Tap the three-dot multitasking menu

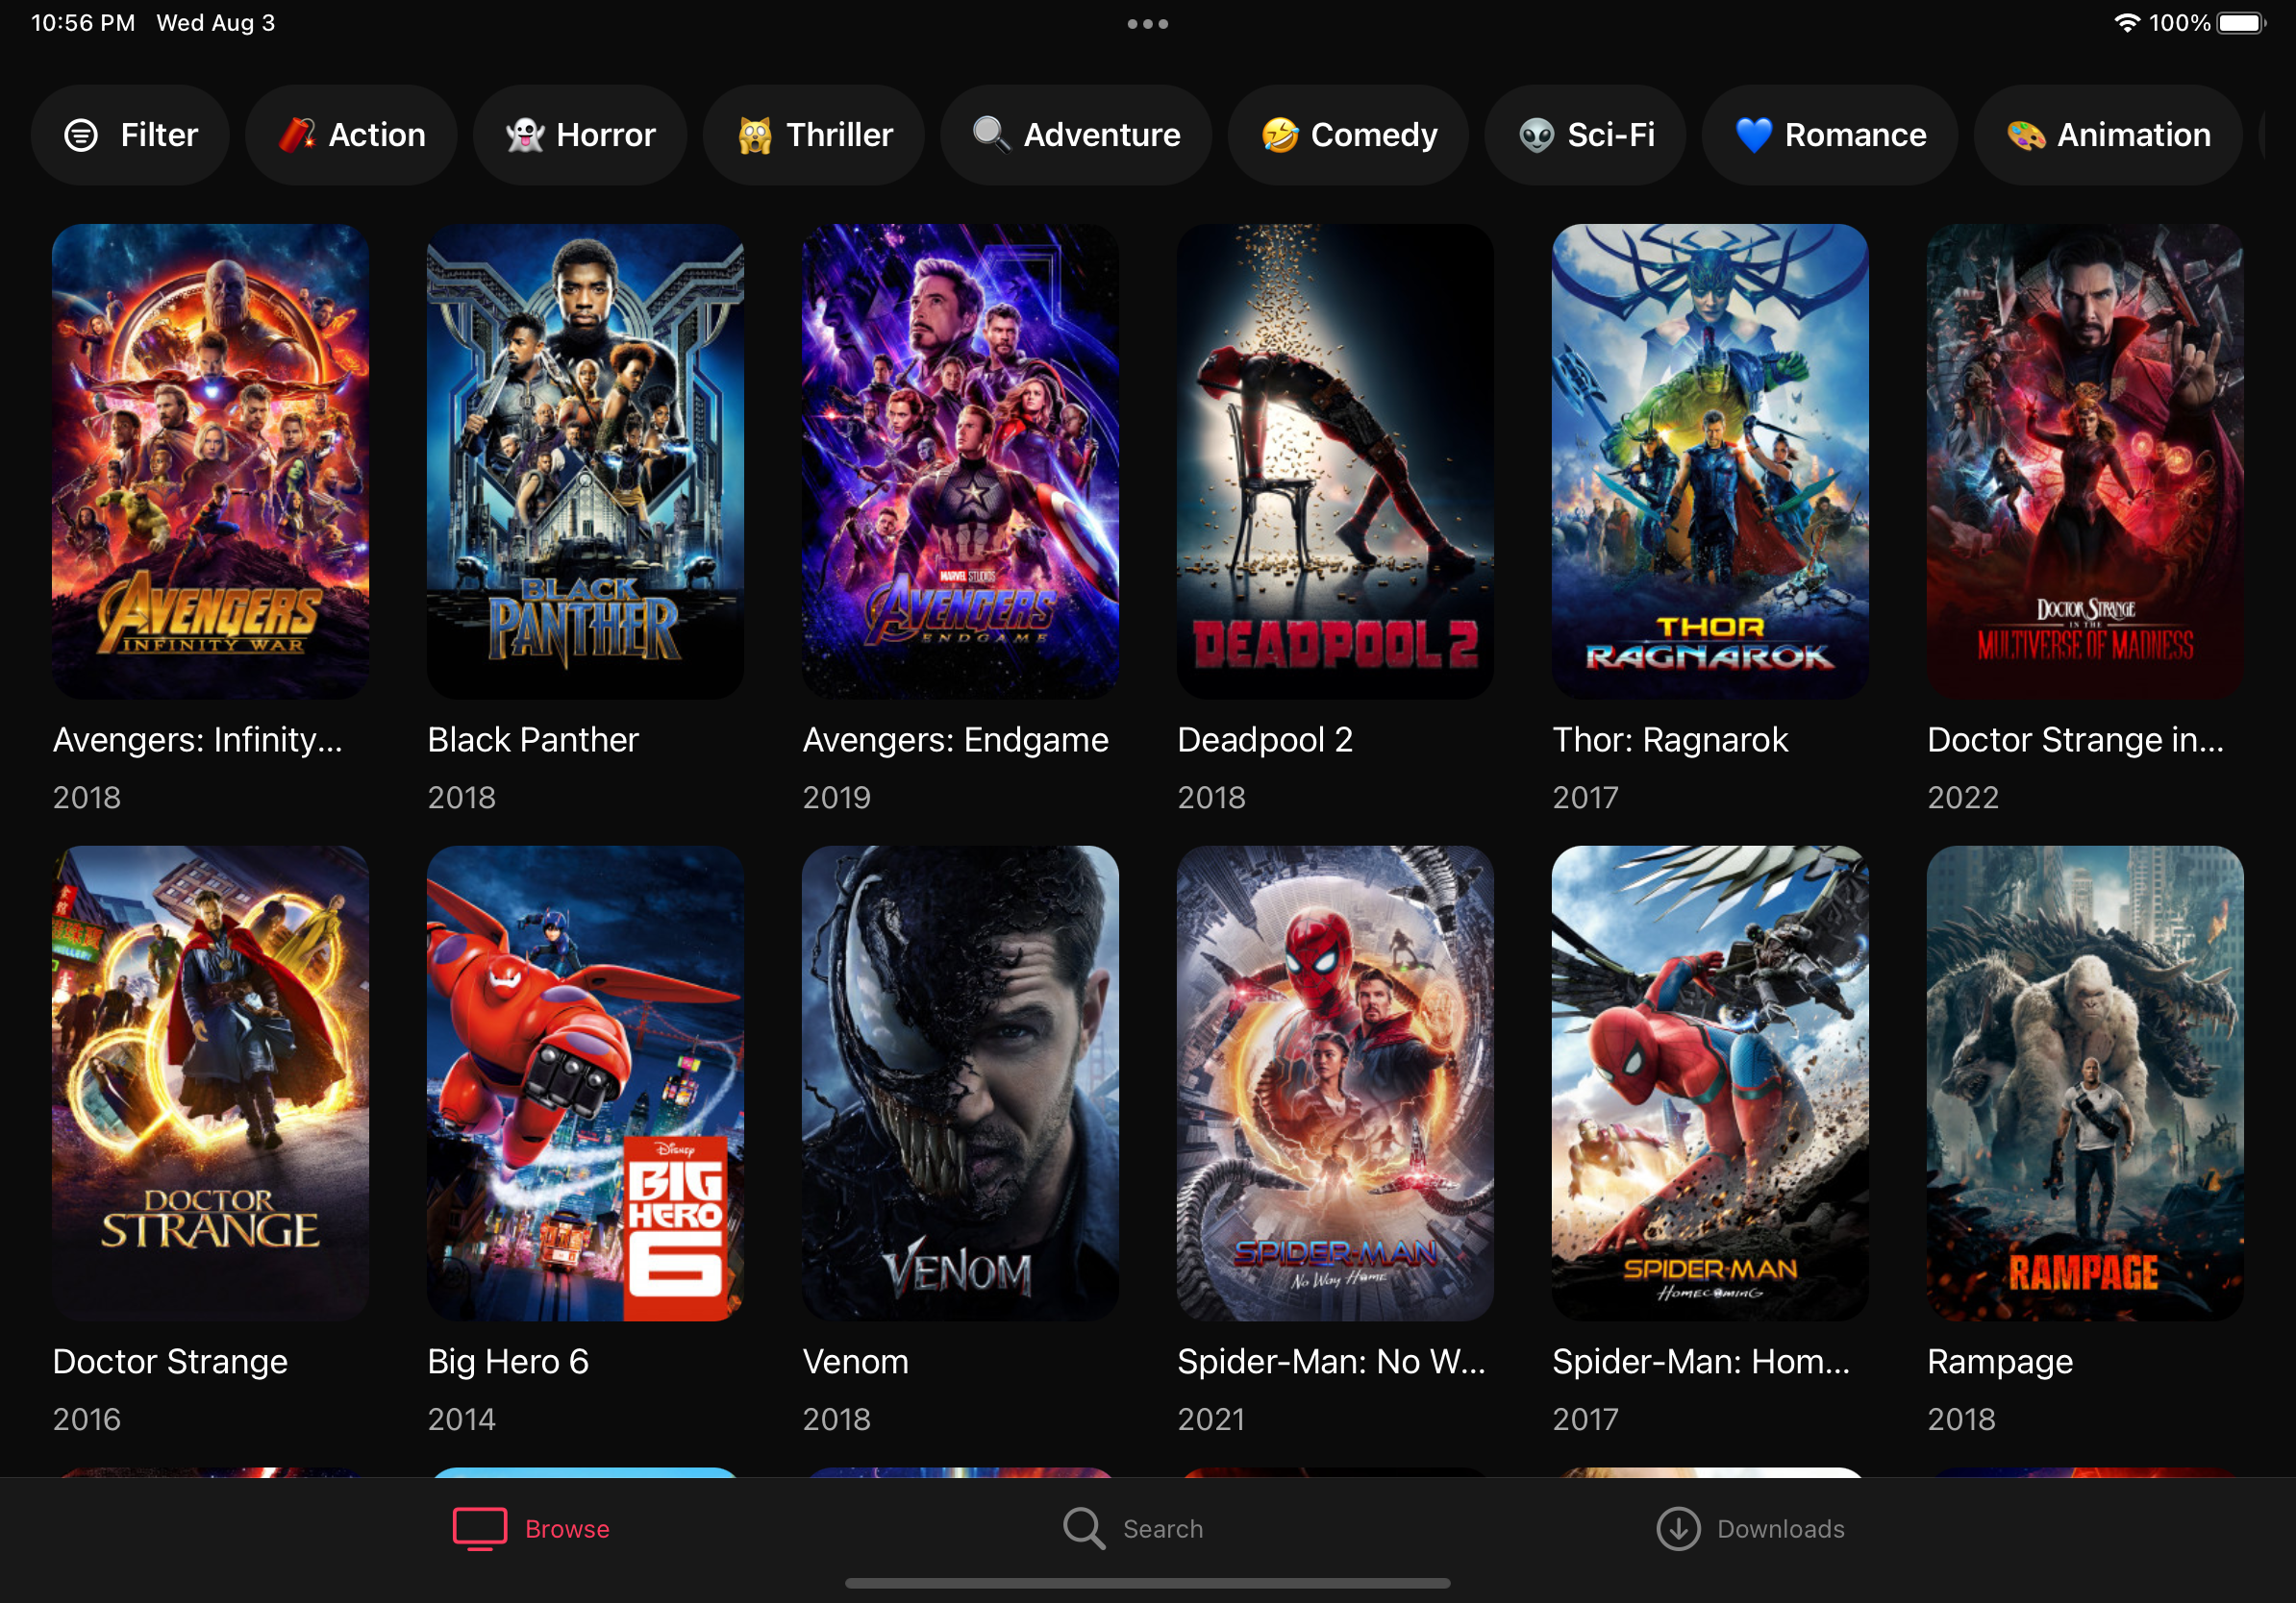pyautogui.click(x=1147, y=24)
